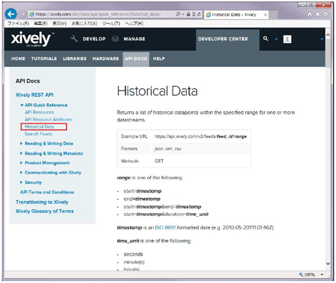This screenshot has width=336, height=283.
Task: Click the refresh icon in address bar
Action: pos(199,14)
